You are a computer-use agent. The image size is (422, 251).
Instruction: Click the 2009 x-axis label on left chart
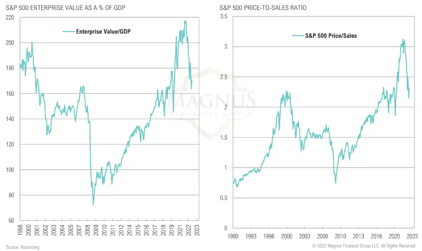96,231
